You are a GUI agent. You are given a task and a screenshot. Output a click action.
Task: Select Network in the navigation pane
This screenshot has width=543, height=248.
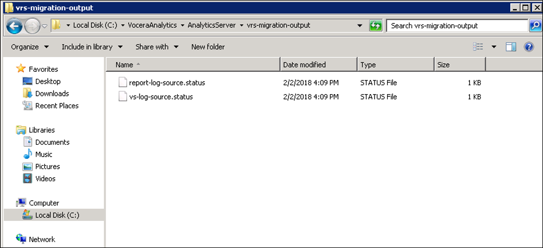pos(42,239)
